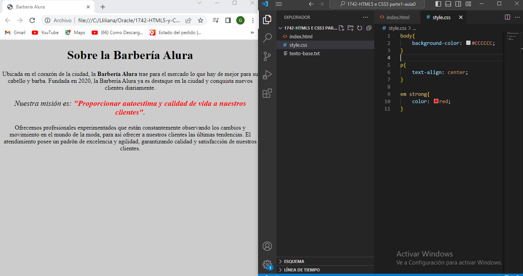Image resolution: width=523 pixels, height=276 pixels.
Task: Open the '(66) Como Descarg...' bookmark
Action: tap(118, 33)
